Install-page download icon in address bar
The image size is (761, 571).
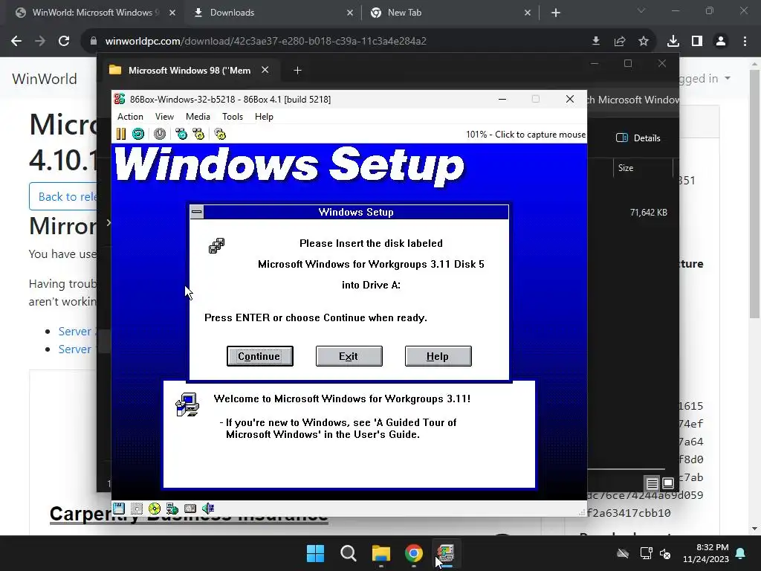click(596, 41)
